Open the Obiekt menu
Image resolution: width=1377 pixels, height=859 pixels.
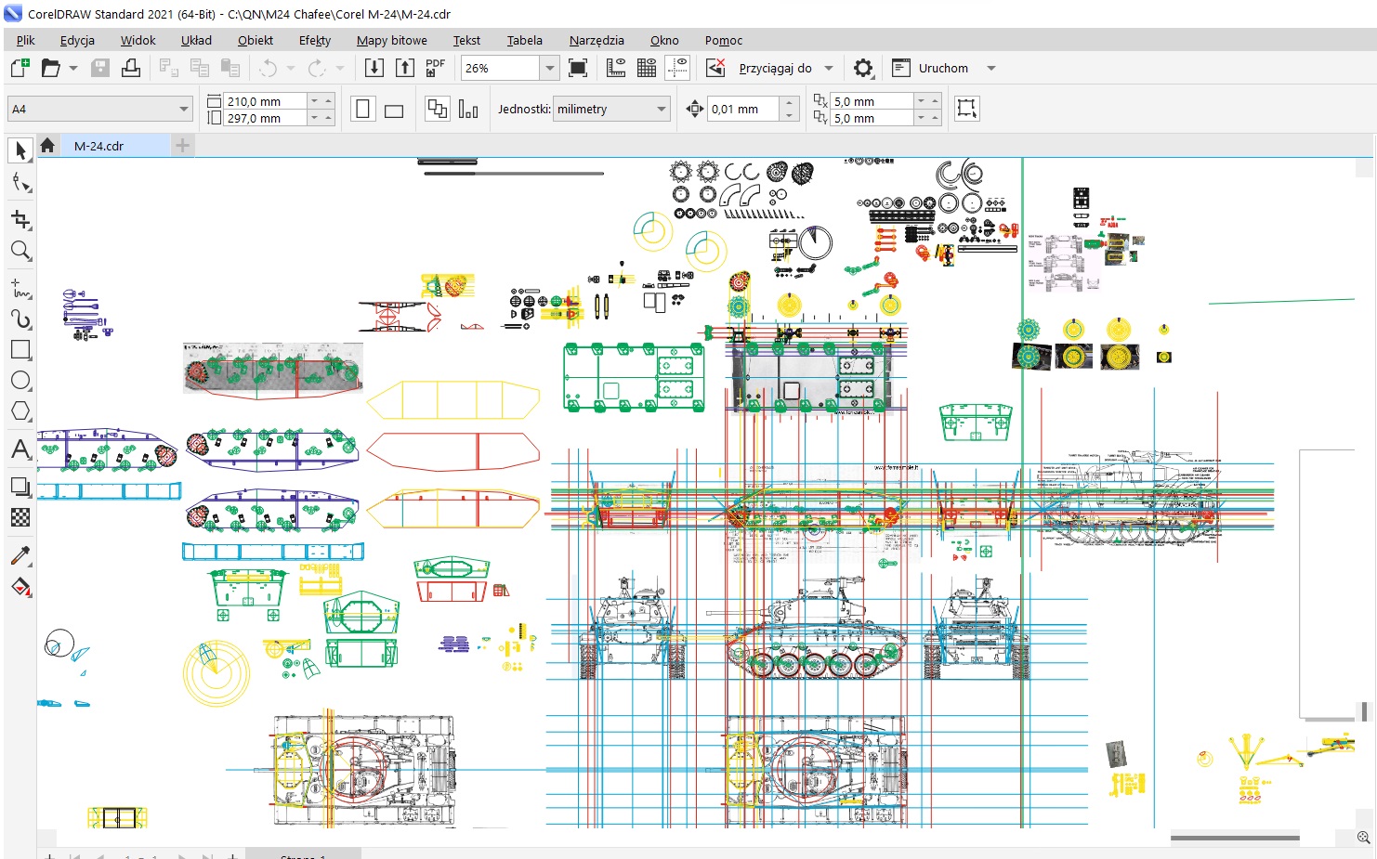point(256,40)
